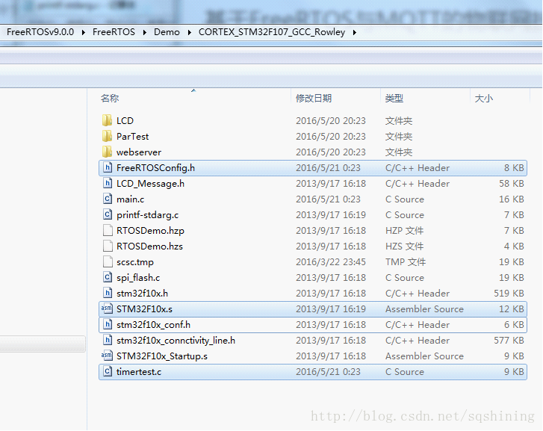Select file name spi_flash.c
This screenshot has height=431, width=543.
pos(138,278)
